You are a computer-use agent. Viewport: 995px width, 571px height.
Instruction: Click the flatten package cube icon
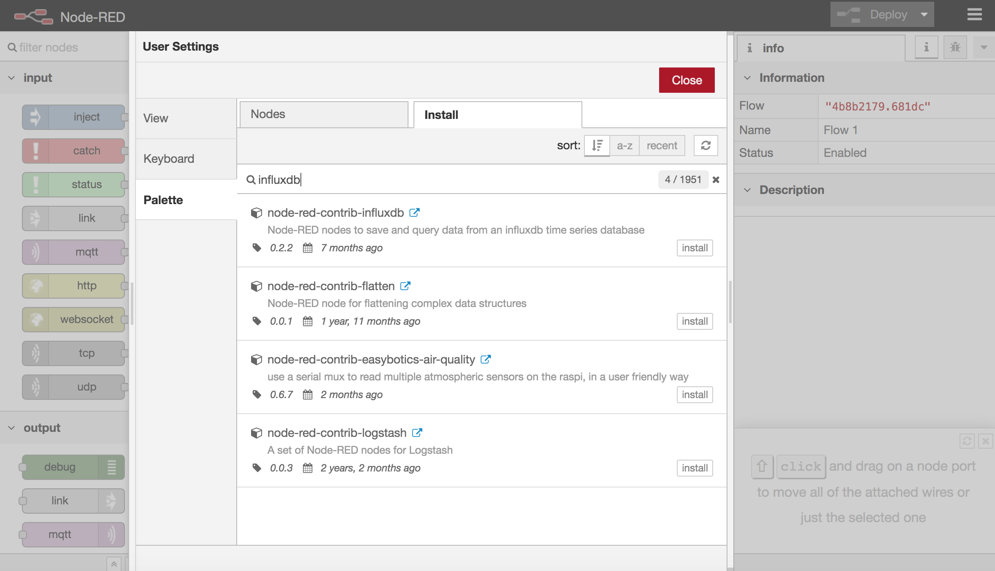[256, 286]
